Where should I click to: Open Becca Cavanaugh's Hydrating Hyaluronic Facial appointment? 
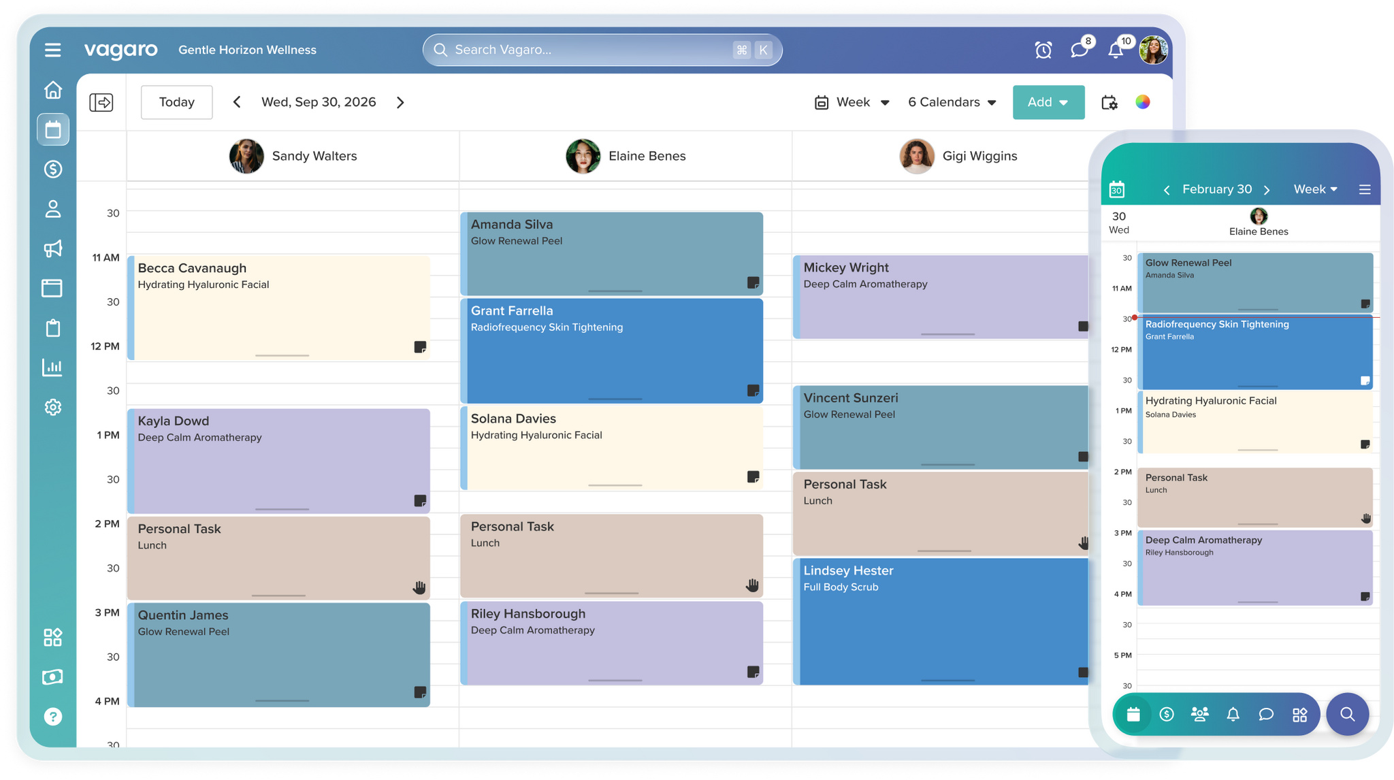pyautogui.click(x=278, y=308)
